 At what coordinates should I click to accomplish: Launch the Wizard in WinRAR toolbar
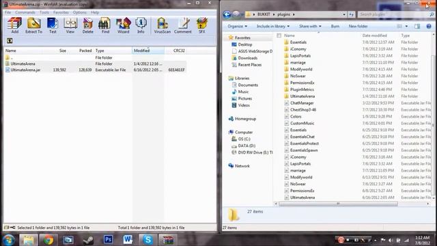(123, 26)
